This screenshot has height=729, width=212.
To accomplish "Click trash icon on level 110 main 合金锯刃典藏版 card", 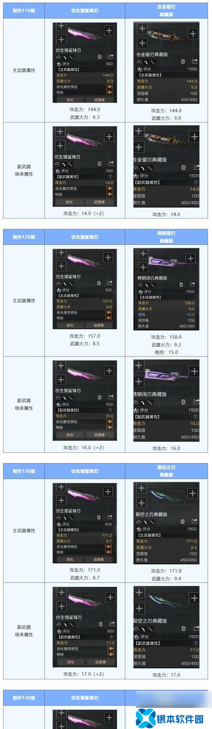I will (183, 62).
